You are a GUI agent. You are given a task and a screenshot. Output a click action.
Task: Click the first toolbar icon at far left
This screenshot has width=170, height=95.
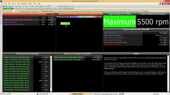tap(1, 6)
